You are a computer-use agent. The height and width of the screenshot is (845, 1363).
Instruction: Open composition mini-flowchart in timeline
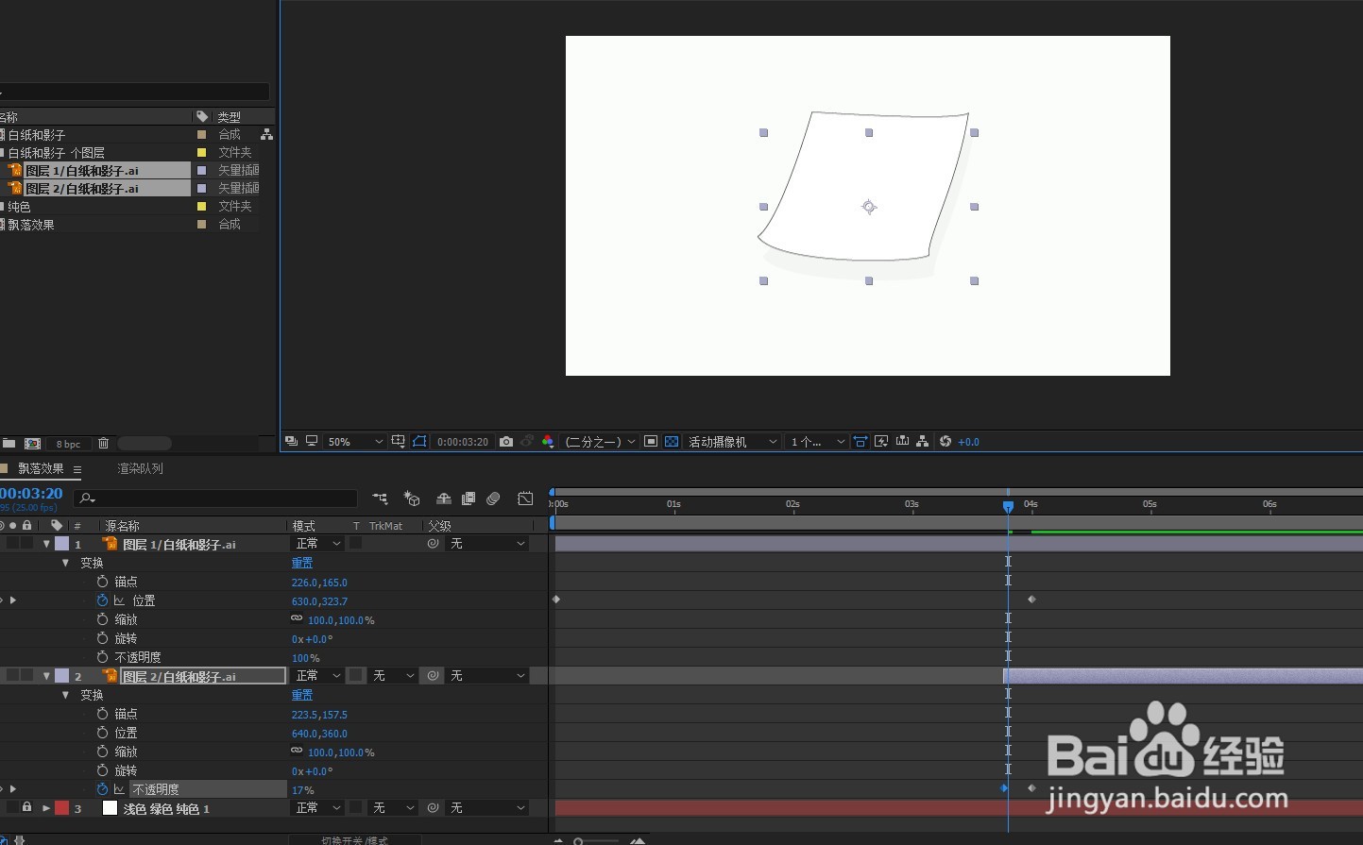click(380, 499)
